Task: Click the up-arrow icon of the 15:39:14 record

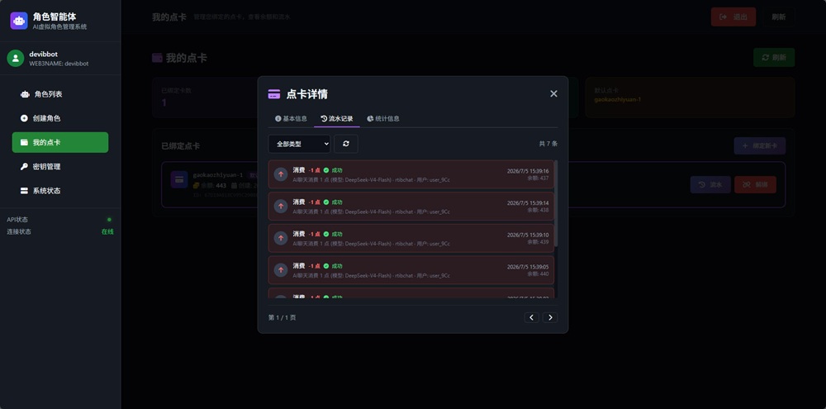Action: coord(281,206)
